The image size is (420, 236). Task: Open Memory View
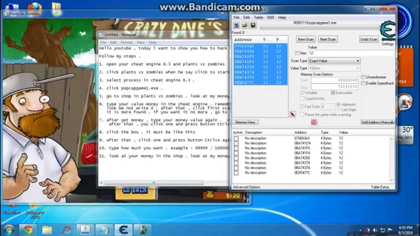(x=246, y=122)
